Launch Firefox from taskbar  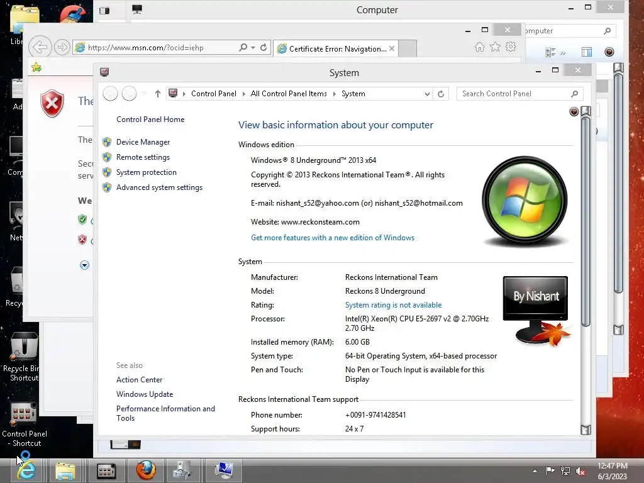coord(146,470)
